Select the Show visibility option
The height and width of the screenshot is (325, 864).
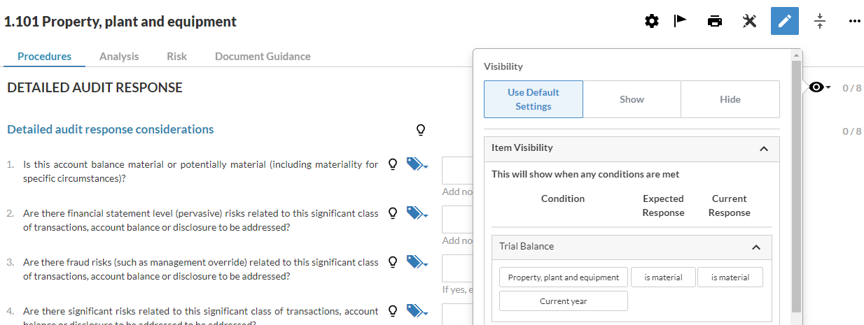click(632, 99)
